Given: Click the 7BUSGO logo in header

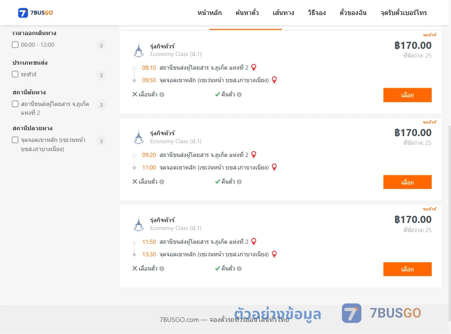Looking at the screenshot, I should (35, 13).
